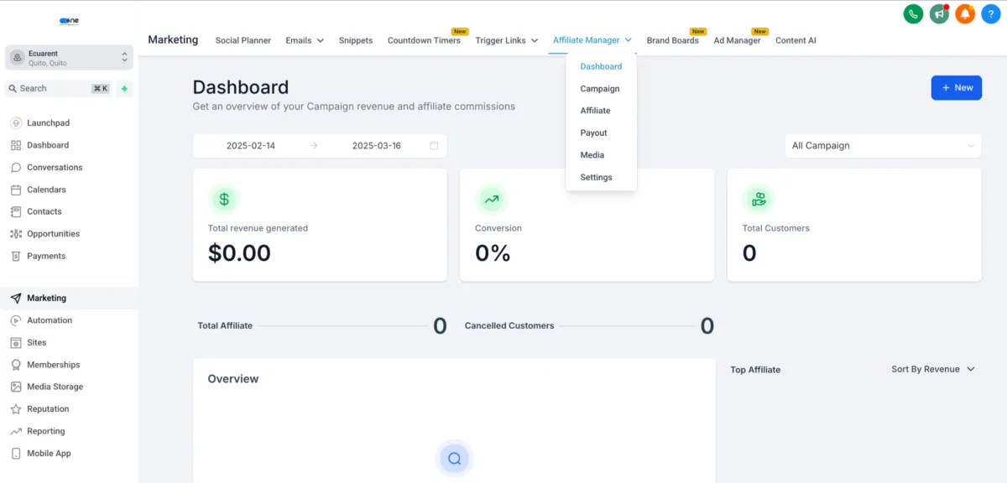Open the Brand Boards tab

click(x=672, y=40)
